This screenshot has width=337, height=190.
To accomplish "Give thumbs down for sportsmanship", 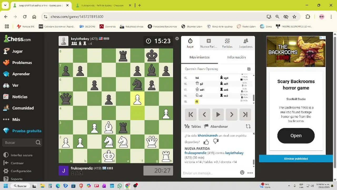I will 216,142.
